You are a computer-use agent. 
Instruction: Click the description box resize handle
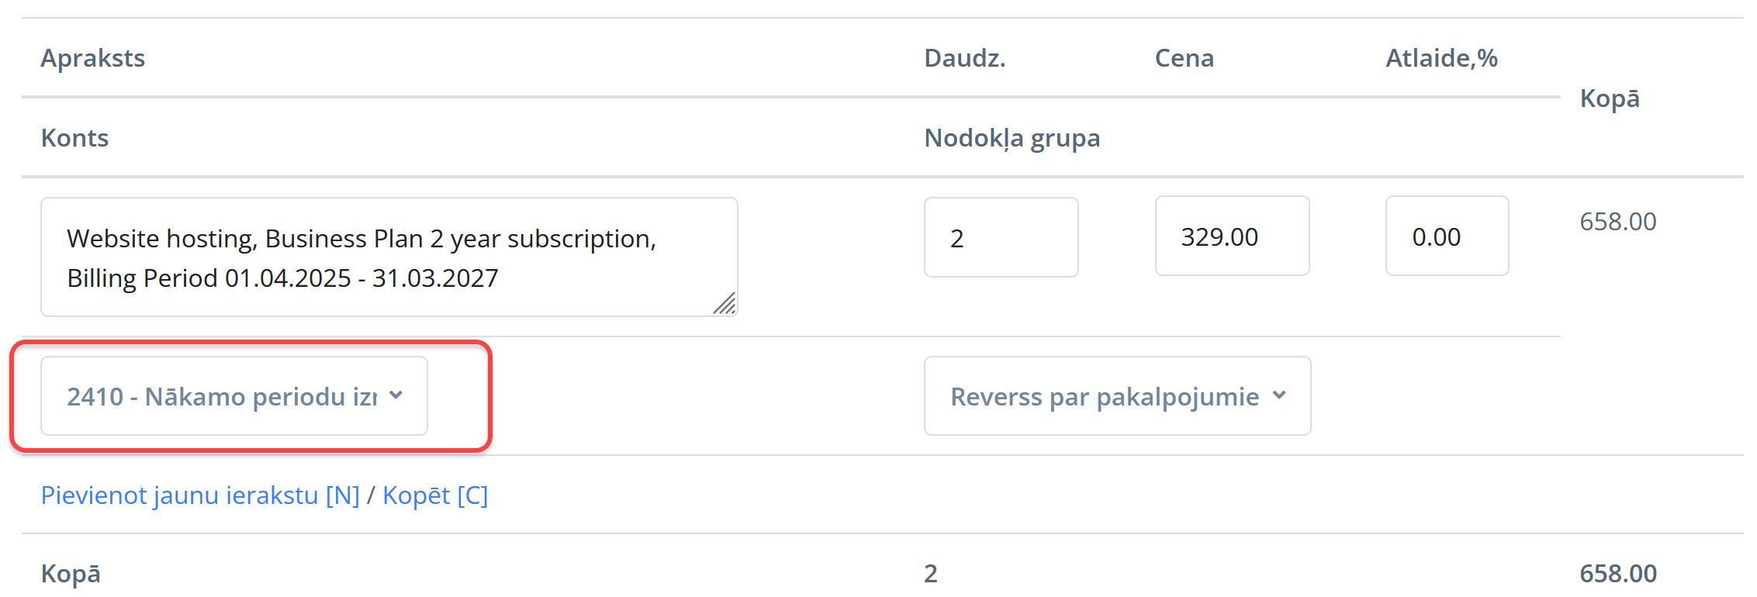tap(725, 304)
